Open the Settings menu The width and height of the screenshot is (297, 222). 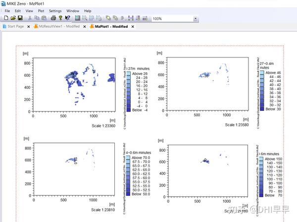pyautogui.click(x=55, y=11)
